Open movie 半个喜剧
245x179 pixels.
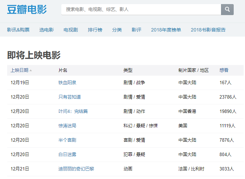67,140
